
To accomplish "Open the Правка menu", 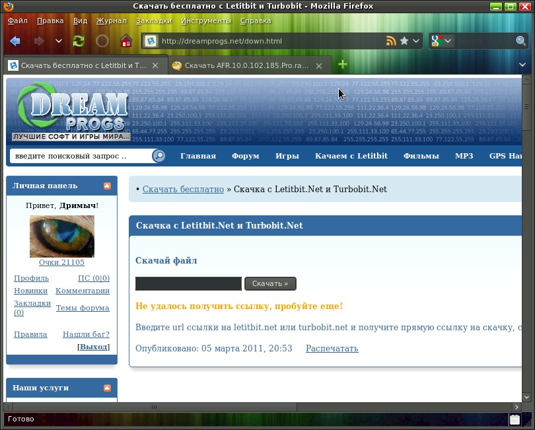I will pos(50,21).
